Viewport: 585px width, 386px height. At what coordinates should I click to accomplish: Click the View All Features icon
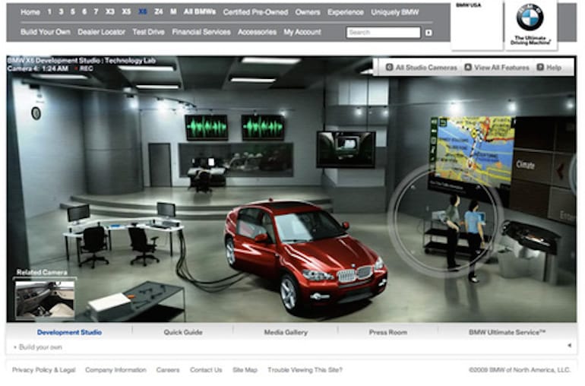point(468,67)
